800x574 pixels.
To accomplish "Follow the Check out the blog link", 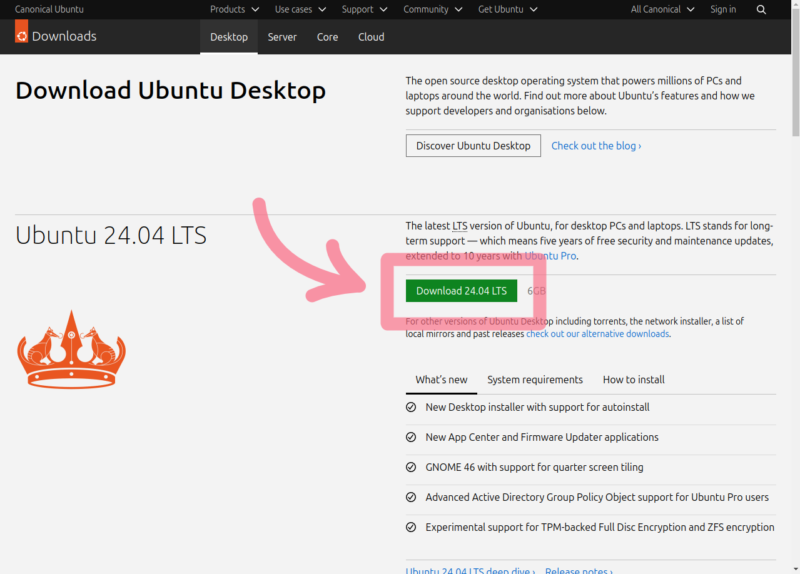I will coord(595,146).
